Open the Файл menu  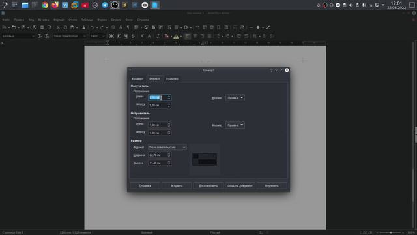click(x=6, y=20)
